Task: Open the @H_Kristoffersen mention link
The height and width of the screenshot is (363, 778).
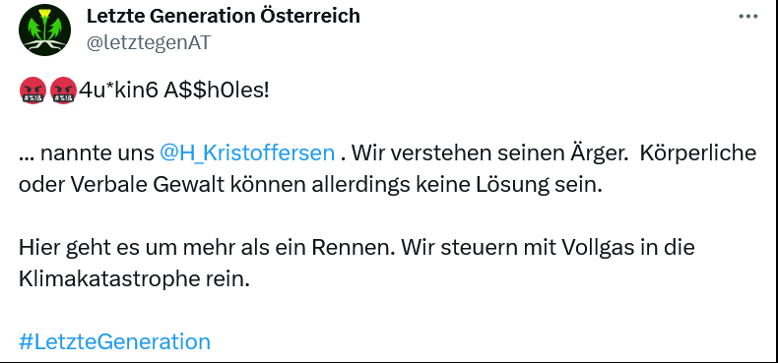Action: click(247, 153)
